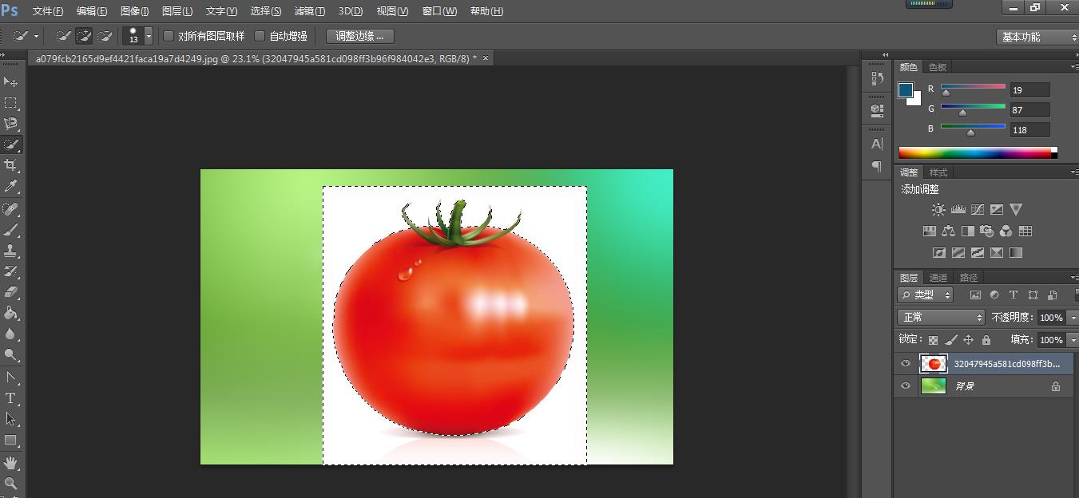1079x498 pixels.
Task: Select the Clone Stamp tool
Action: [10, 251]
